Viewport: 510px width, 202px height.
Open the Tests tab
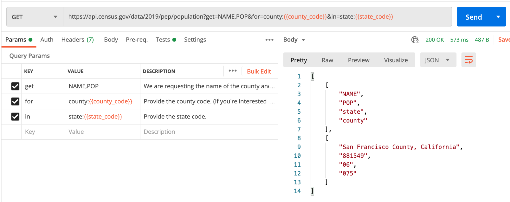coord(166,40)
